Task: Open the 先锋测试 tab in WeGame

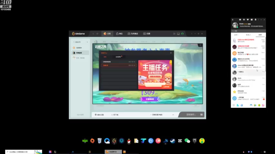Action: coord(133,34)
